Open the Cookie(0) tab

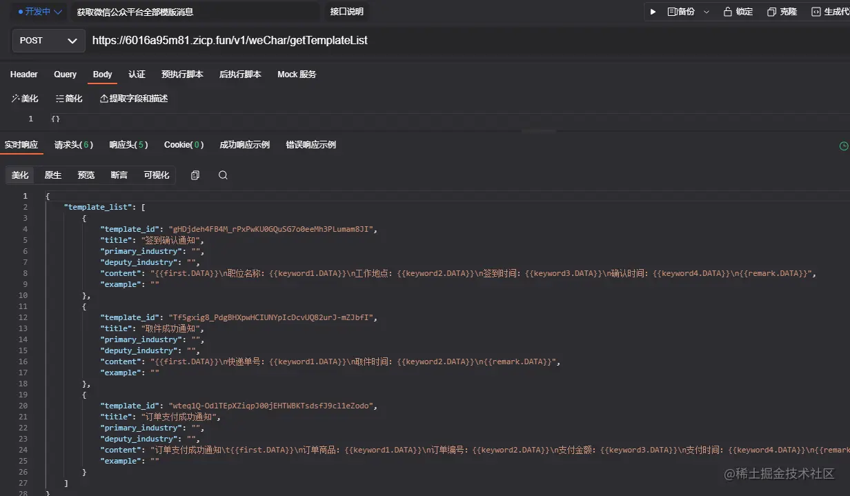pyautogui.click(x=184, y=145)
